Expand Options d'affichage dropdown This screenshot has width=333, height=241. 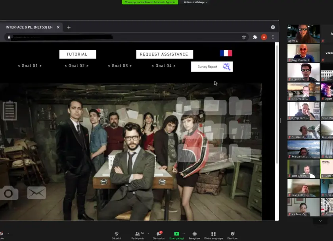coord(195,2)
